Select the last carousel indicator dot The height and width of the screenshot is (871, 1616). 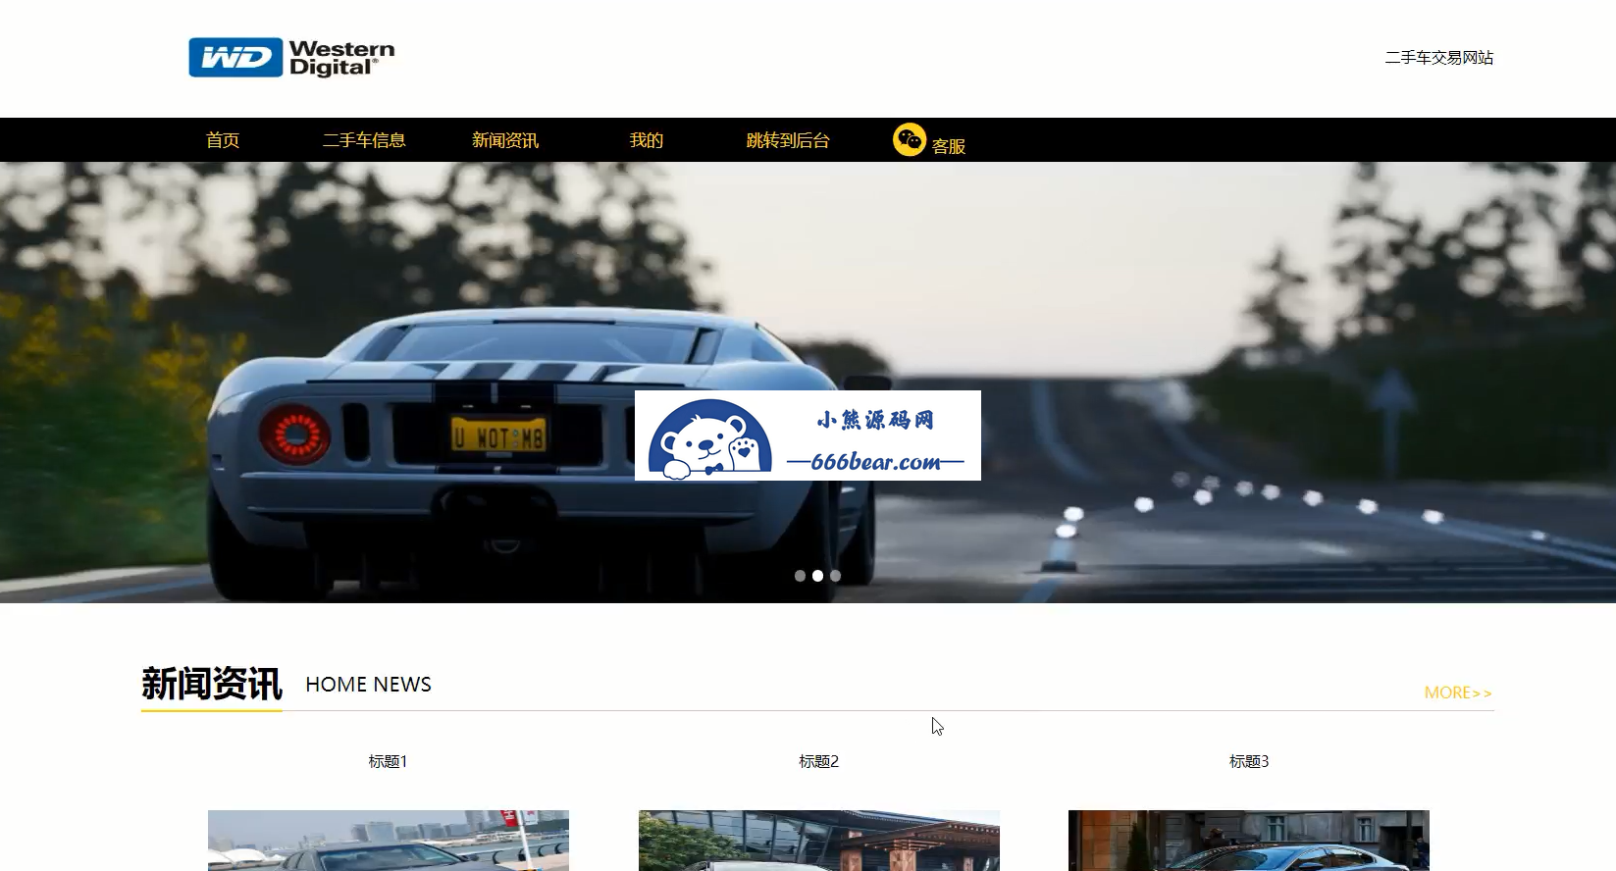(x=835, y=576)
